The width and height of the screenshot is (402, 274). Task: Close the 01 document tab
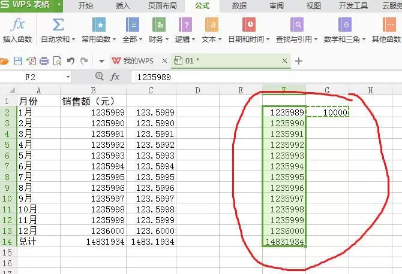(x=284, y=61)
